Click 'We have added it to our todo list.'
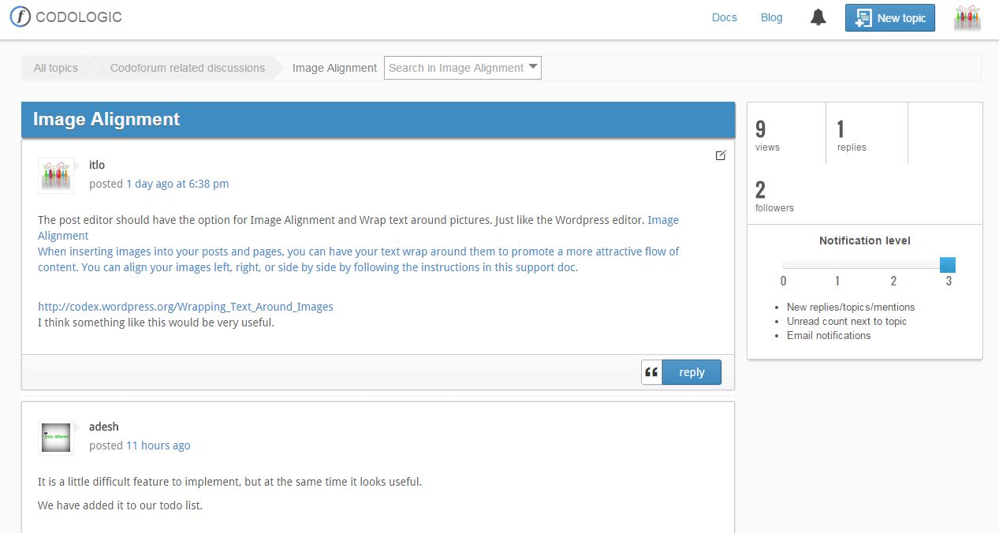 pyautogui.click(x=120, y=505)
